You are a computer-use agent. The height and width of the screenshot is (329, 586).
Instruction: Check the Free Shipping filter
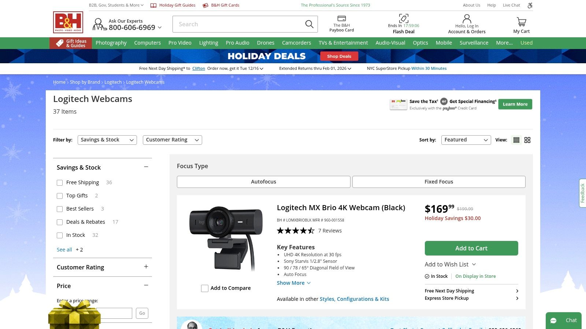[60, 182]
